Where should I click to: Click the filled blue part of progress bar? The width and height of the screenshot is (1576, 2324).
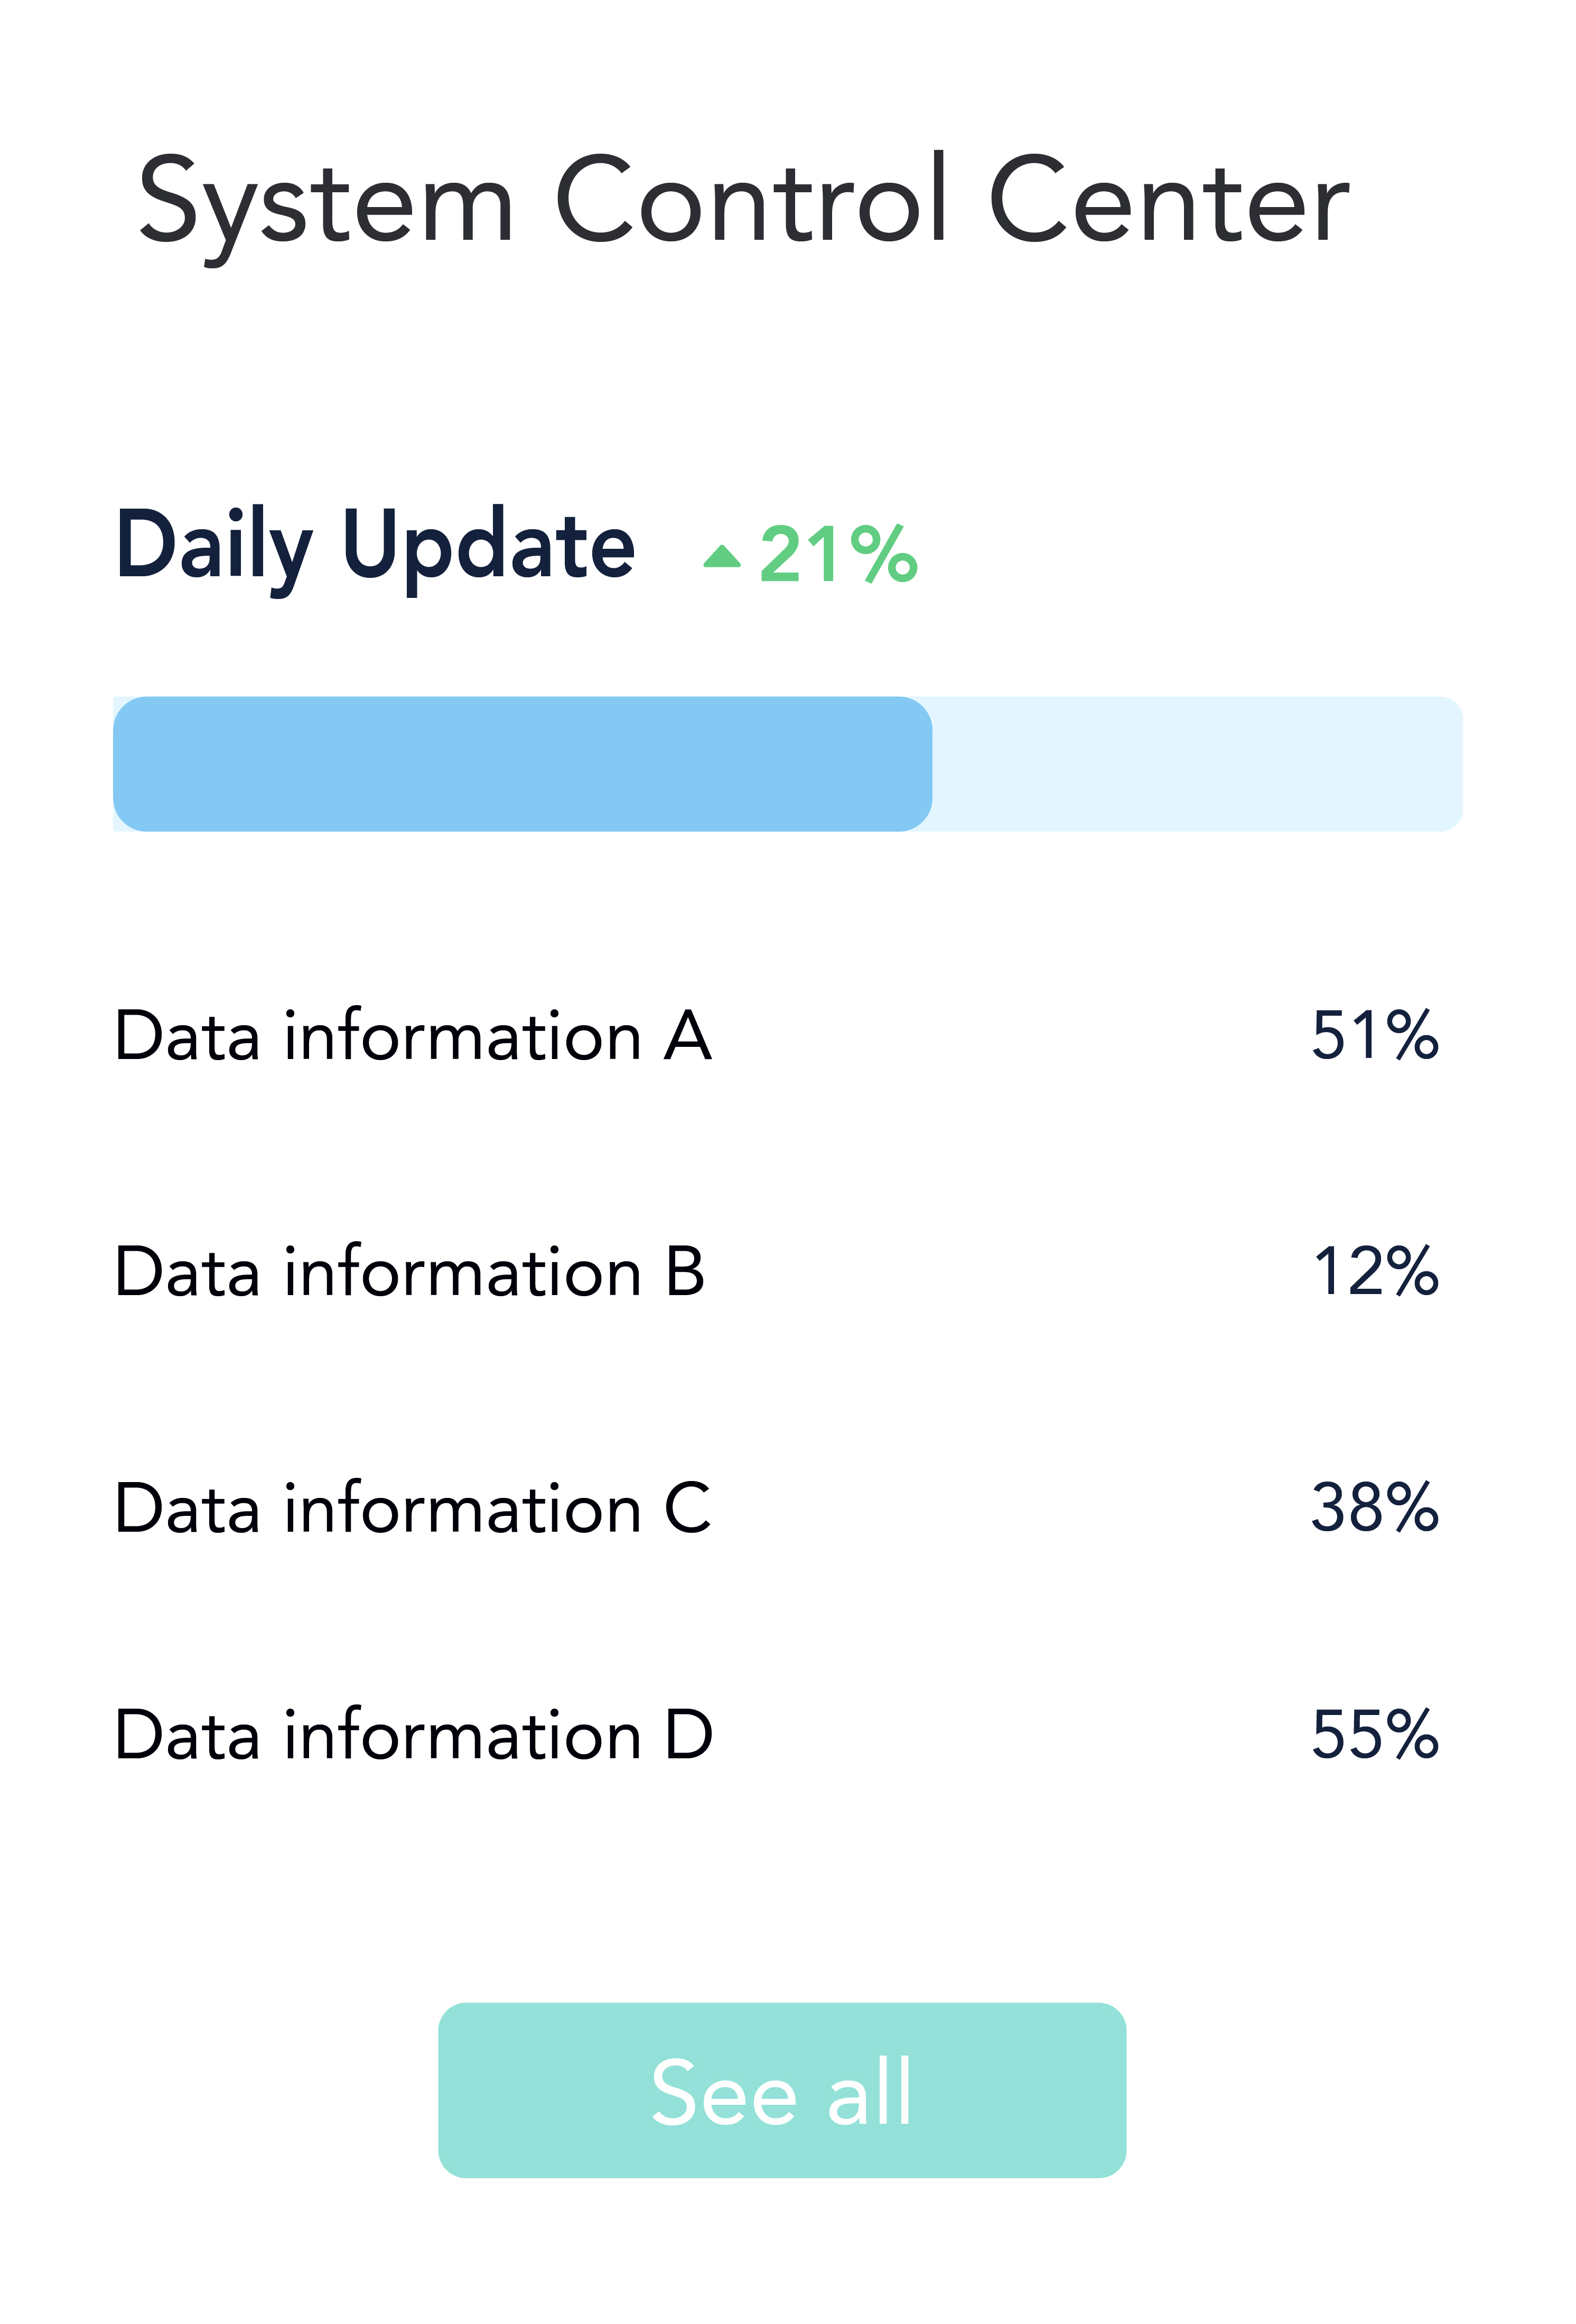tap(522, 764)
